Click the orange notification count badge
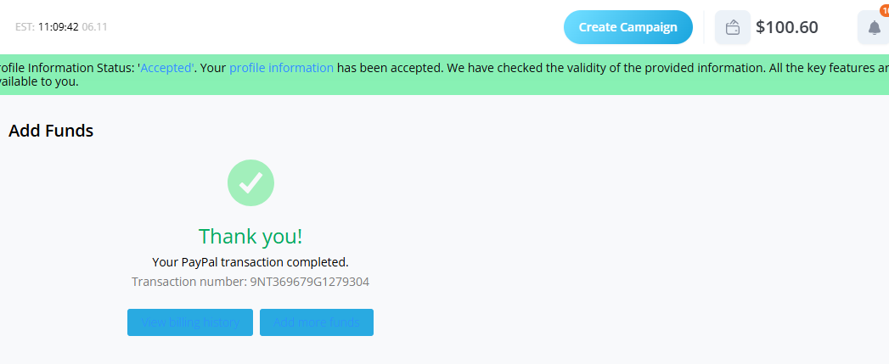The image size is (889, 364). pos(885,10)
